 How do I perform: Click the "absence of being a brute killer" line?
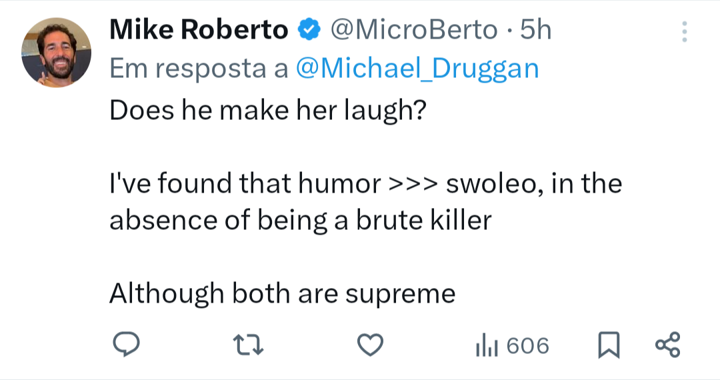(x=300, y=220)
